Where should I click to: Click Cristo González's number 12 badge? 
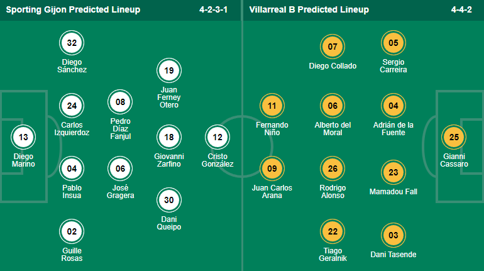[x=218, y=137]
